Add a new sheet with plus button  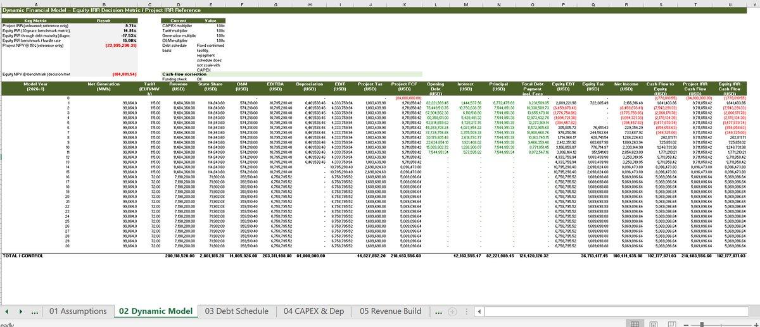(453, 312)
